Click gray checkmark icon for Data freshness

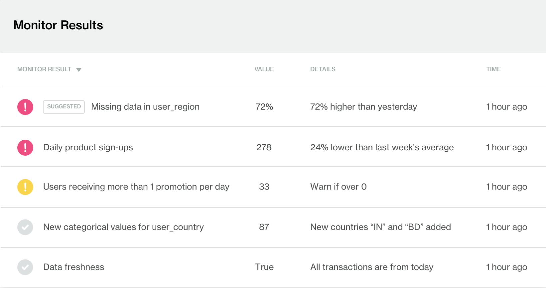(25, 267)
